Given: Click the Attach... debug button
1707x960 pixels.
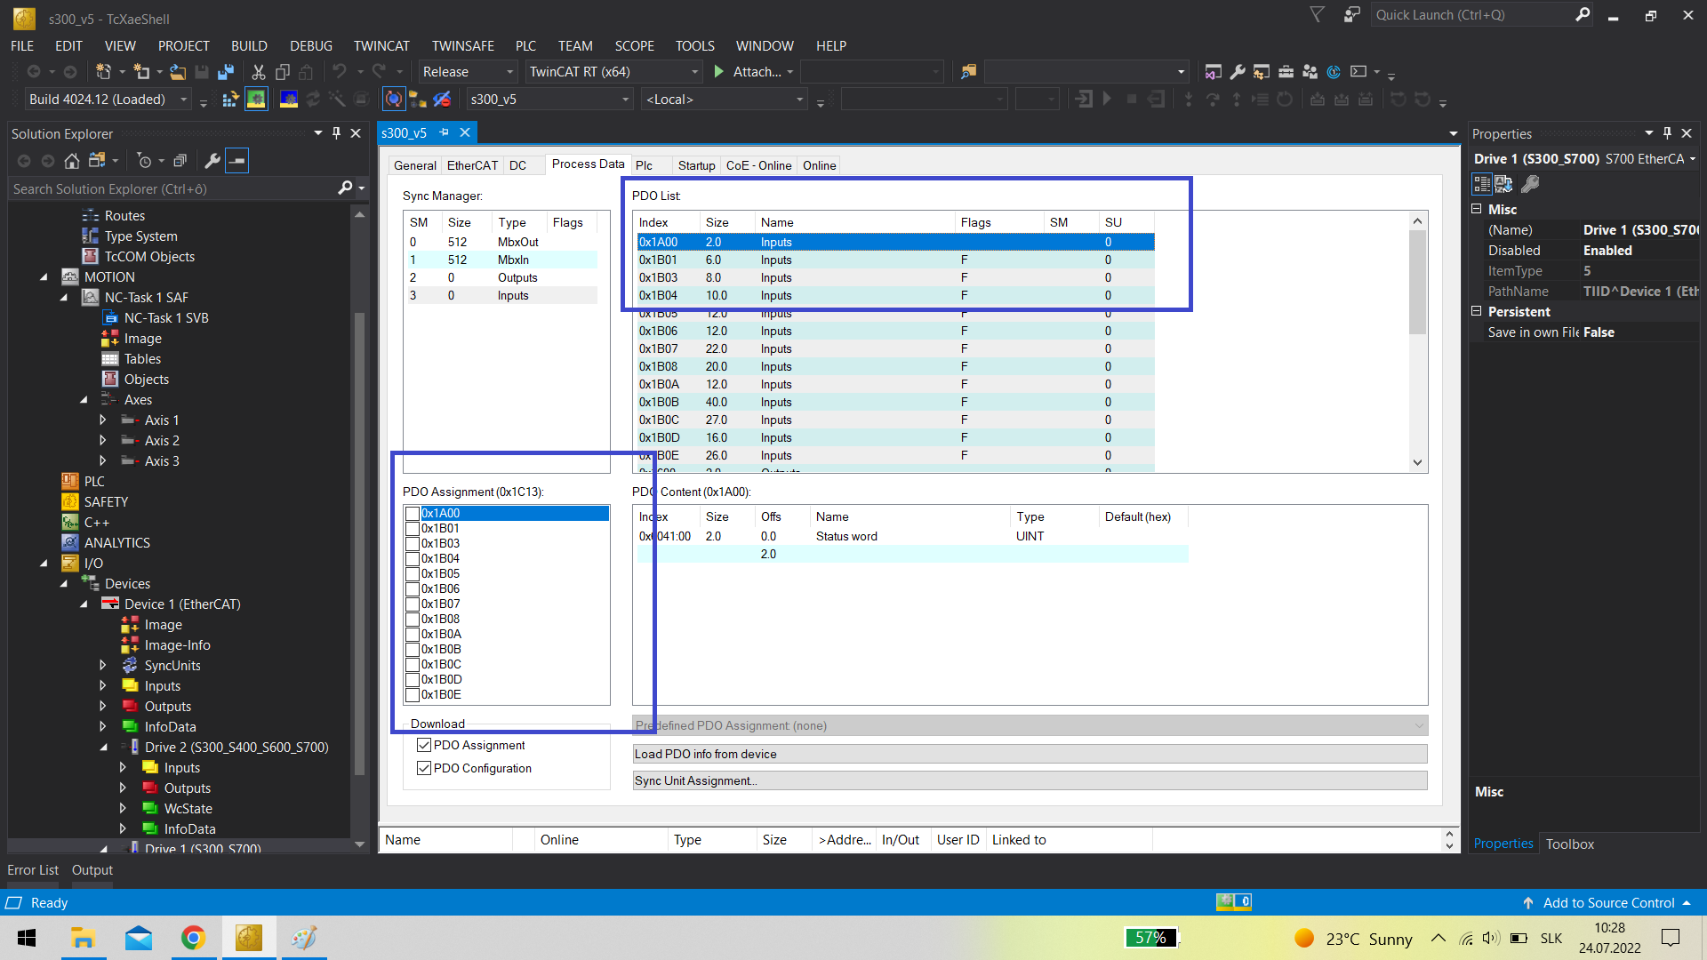Looking at the screenshot, I should click(757, 72).
